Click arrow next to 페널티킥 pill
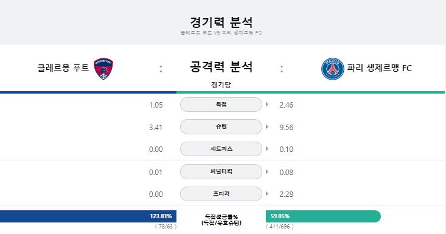 click(267, 172)
